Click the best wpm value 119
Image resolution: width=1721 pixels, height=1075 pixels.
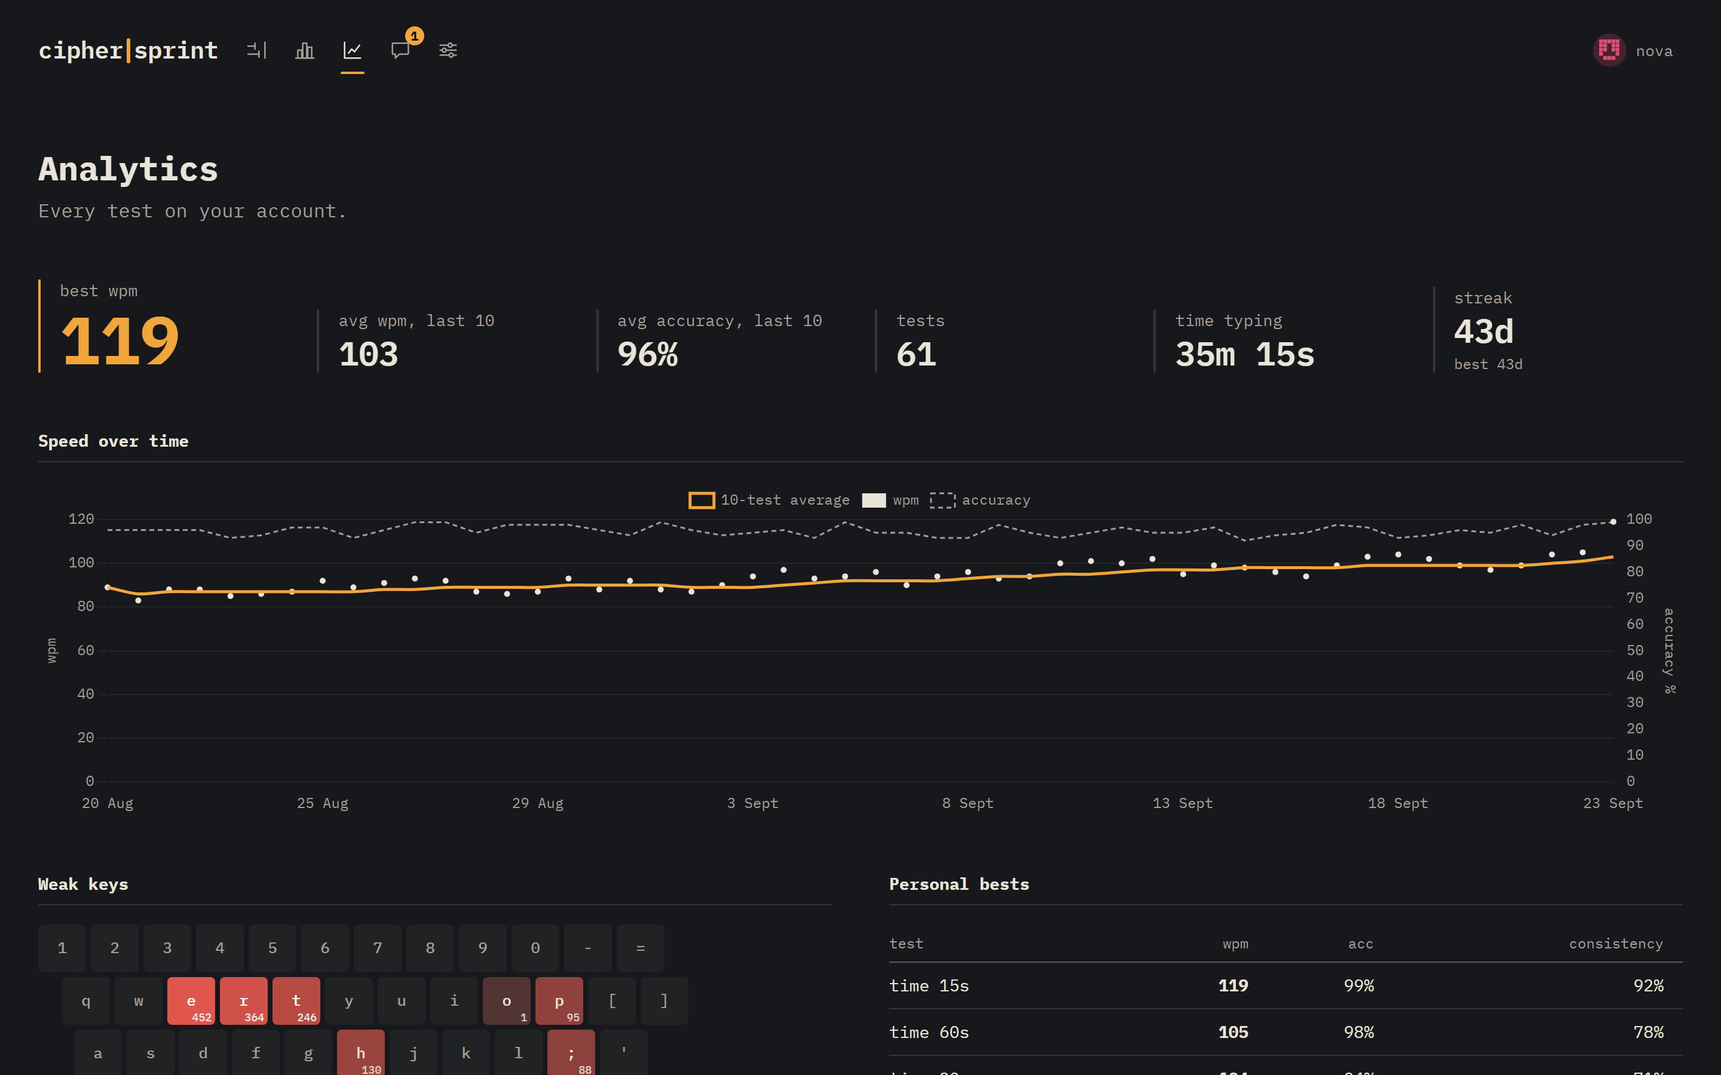[120, 342]
